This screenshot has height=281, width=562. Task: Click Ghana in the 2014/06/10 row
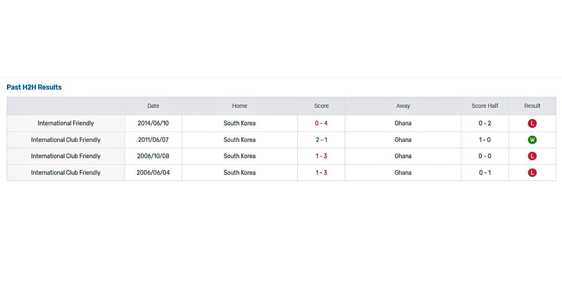pyautogui.click(x=403, y=123)
